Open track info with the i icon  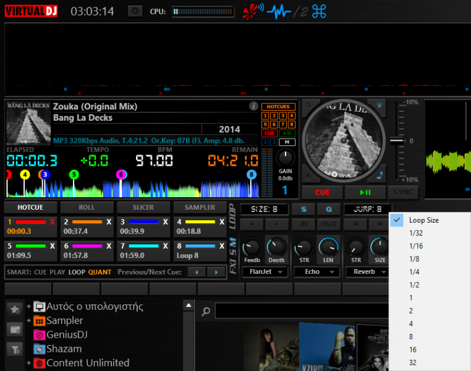tap(253, 106)
